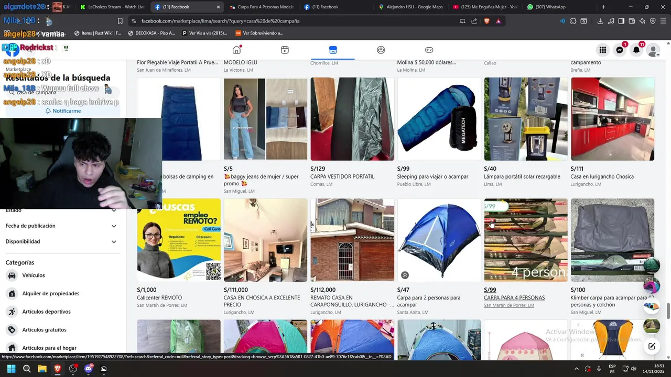
Task: Click the Notificarme button
Action: 63,111
